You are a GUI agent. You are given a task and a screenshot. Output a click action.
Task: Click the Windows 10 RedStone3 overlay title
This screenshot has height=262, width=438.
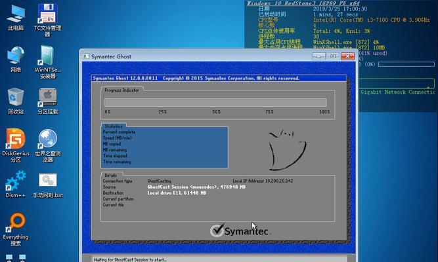click(303, 3)
